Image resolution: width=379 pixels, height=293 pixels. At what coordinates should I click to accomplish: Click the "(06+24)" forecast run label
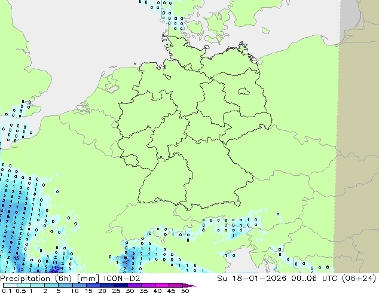[359, 278]
